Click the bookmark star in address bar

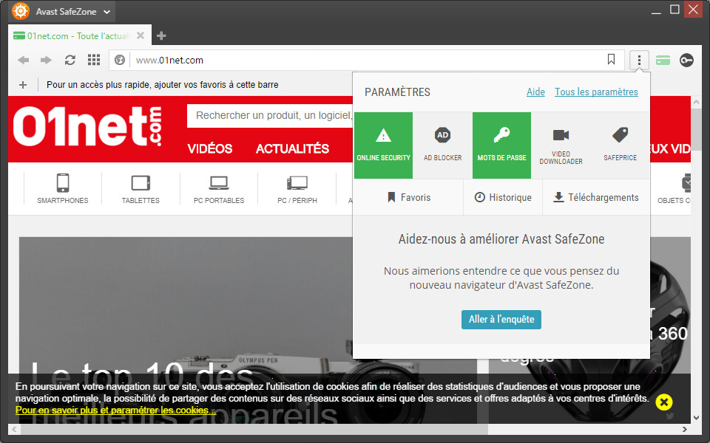(x=611, y=60)
